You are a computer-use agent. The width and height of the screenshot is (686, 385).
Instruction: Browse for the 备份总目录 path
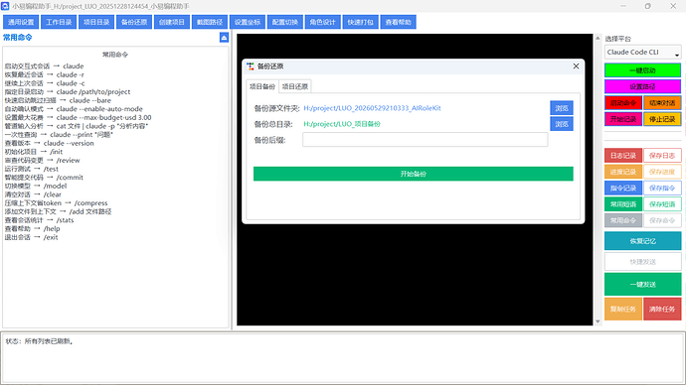tap(562, 124)
